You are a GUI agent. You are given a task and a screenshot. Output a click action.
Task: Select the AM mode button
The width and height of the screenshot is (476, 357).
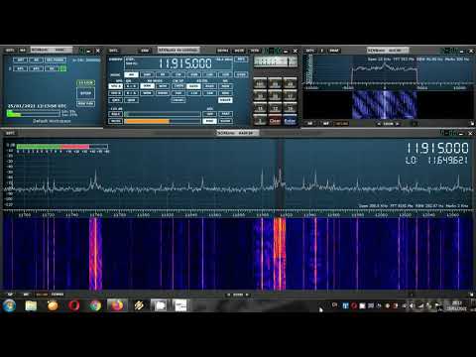tap(132, 74)
